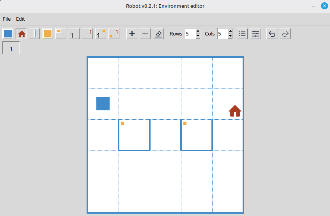The width and height of the screenshot is (330, 216).
Task: Open the sliders settings icon
Action: click(255, 34)
